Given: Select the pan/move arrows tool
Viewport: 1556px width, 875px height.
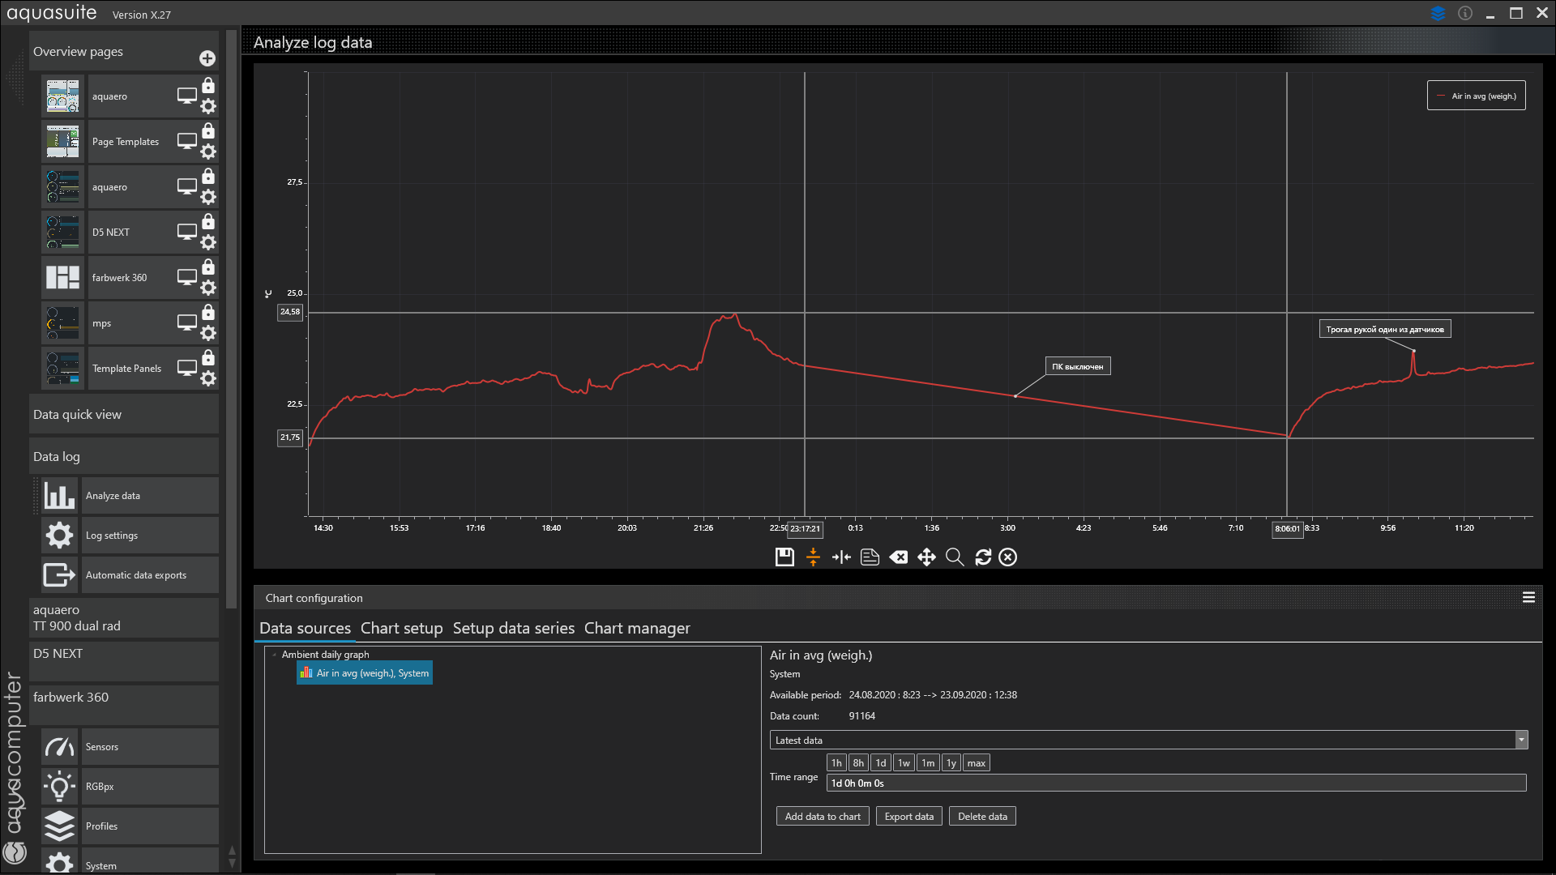Looking at the screenshot, I should (x=926, y=557).
